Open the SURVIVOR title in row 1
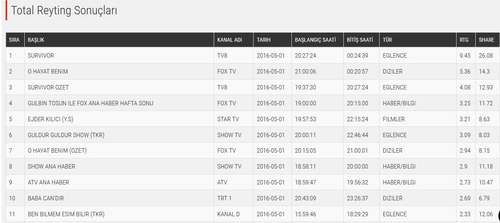The image size is (500, 223). (41, 56)
